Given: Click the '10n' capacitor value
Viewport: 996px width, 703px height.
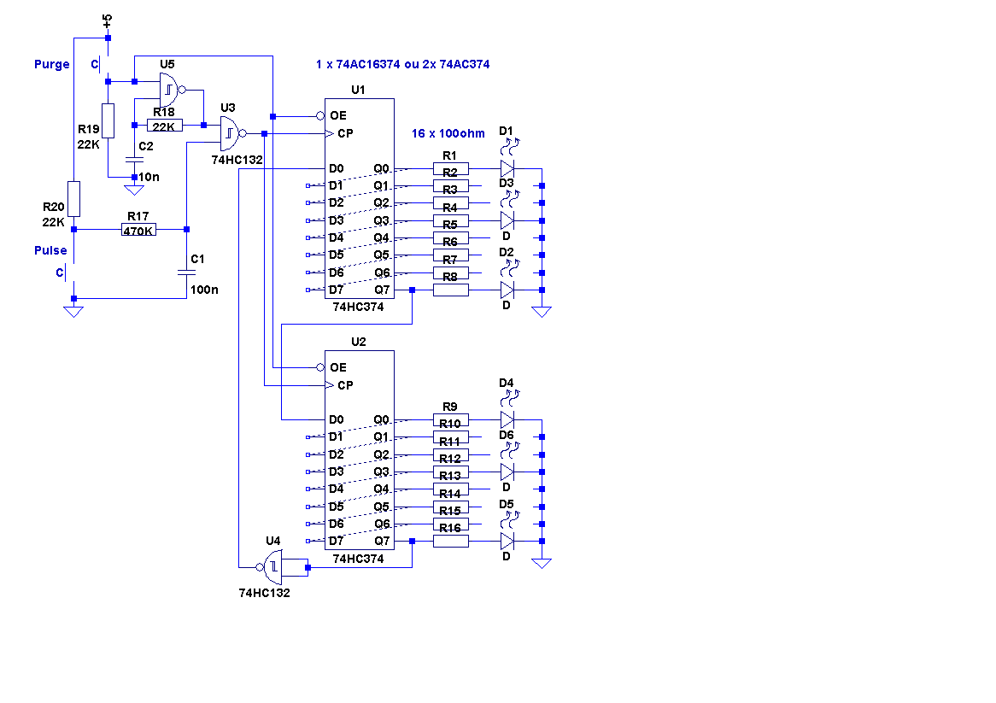Looking at the screenshot, I should point(149,177).
